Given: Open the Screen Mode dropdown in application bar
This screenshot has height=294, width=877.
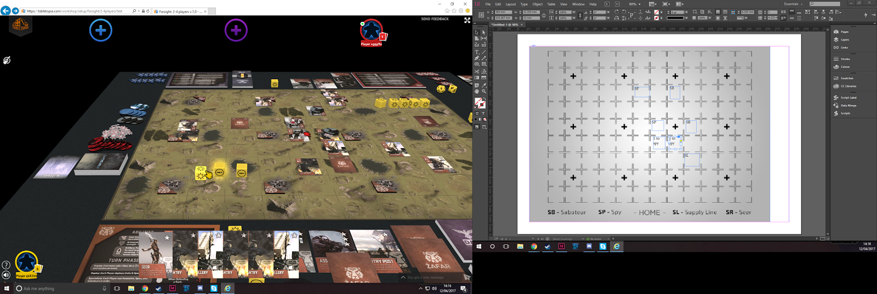Looking at the screenshot, I should 665,4.
